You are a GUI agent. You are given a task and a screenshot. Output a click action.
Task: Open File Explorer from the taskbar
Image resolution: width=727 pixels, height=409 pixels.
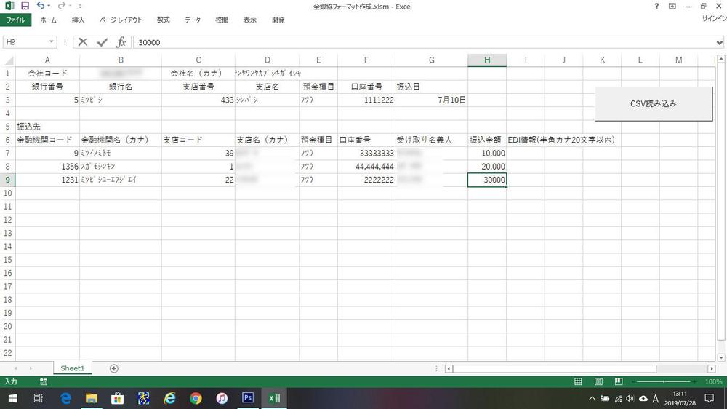point(92,398)
